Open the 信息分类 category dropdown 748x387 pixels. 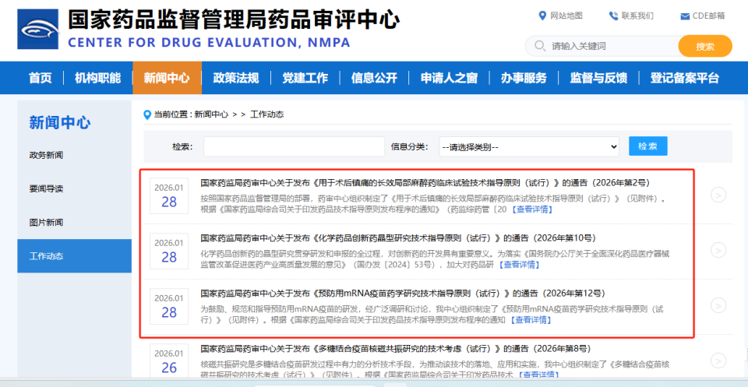529,147
